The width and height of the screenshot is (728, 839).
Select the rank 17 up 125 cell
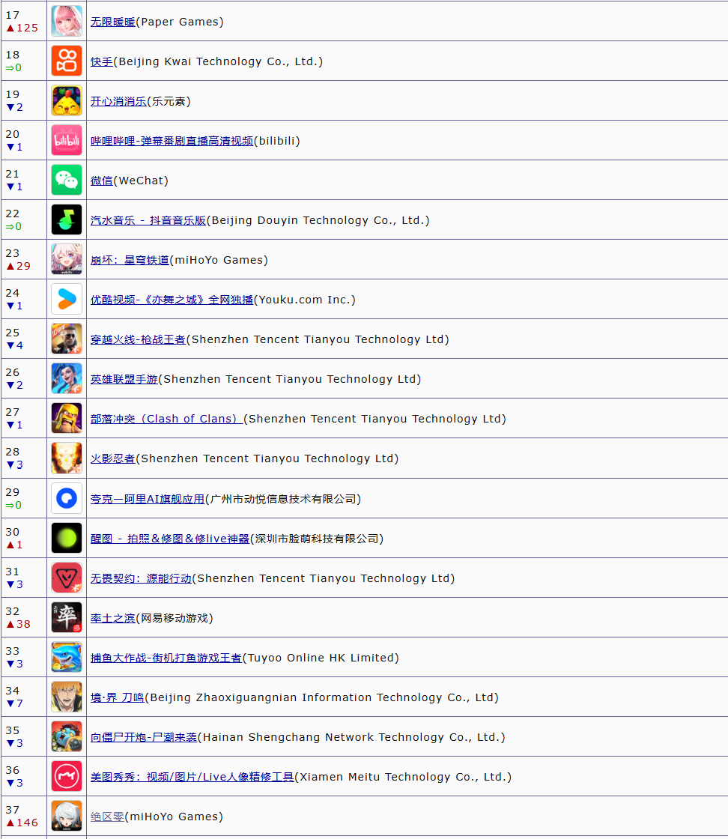point(23,21)
